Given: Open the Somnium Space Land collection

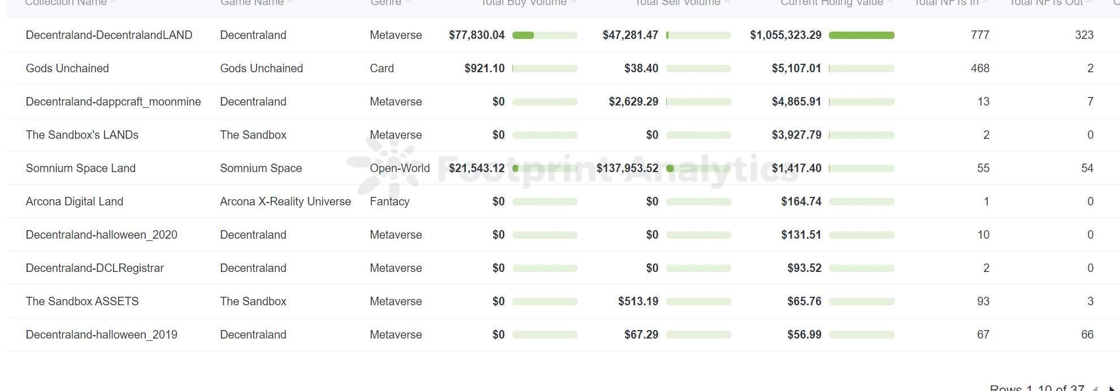Looking at the screenshot, I should coord(81,168).
